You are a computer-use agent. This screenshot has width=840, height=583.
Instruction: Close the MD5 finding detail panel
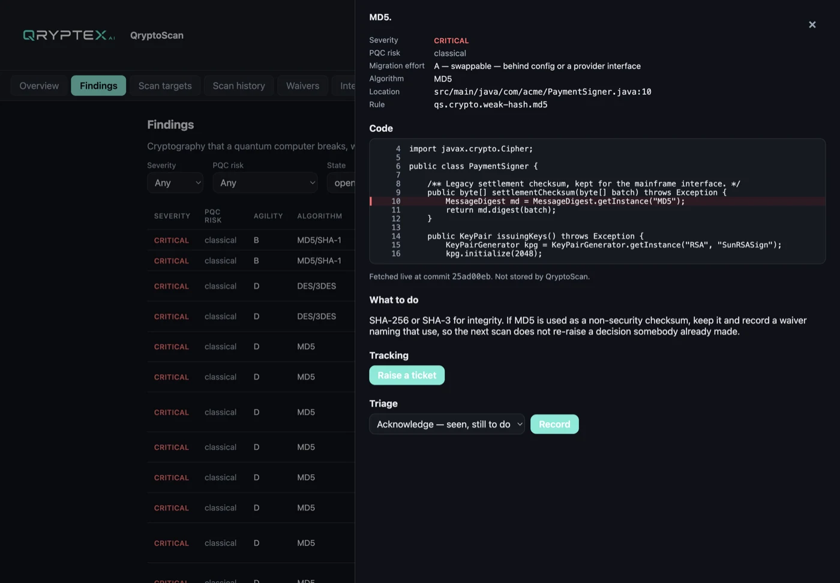pyautogui.click(x=812, y=25)
